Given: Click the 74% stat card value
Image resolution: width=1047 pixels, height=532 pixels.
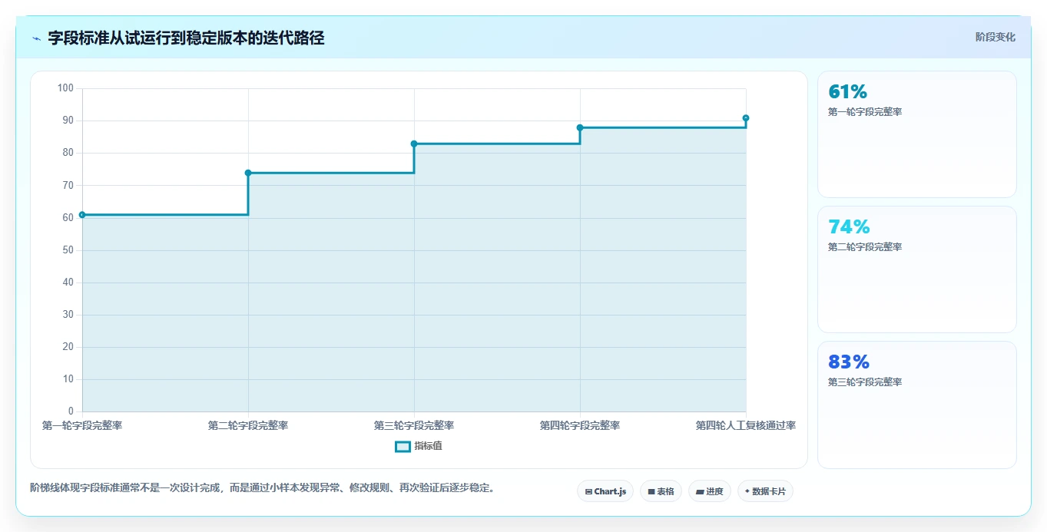Looking at the screenshot, I should point(849,227).
